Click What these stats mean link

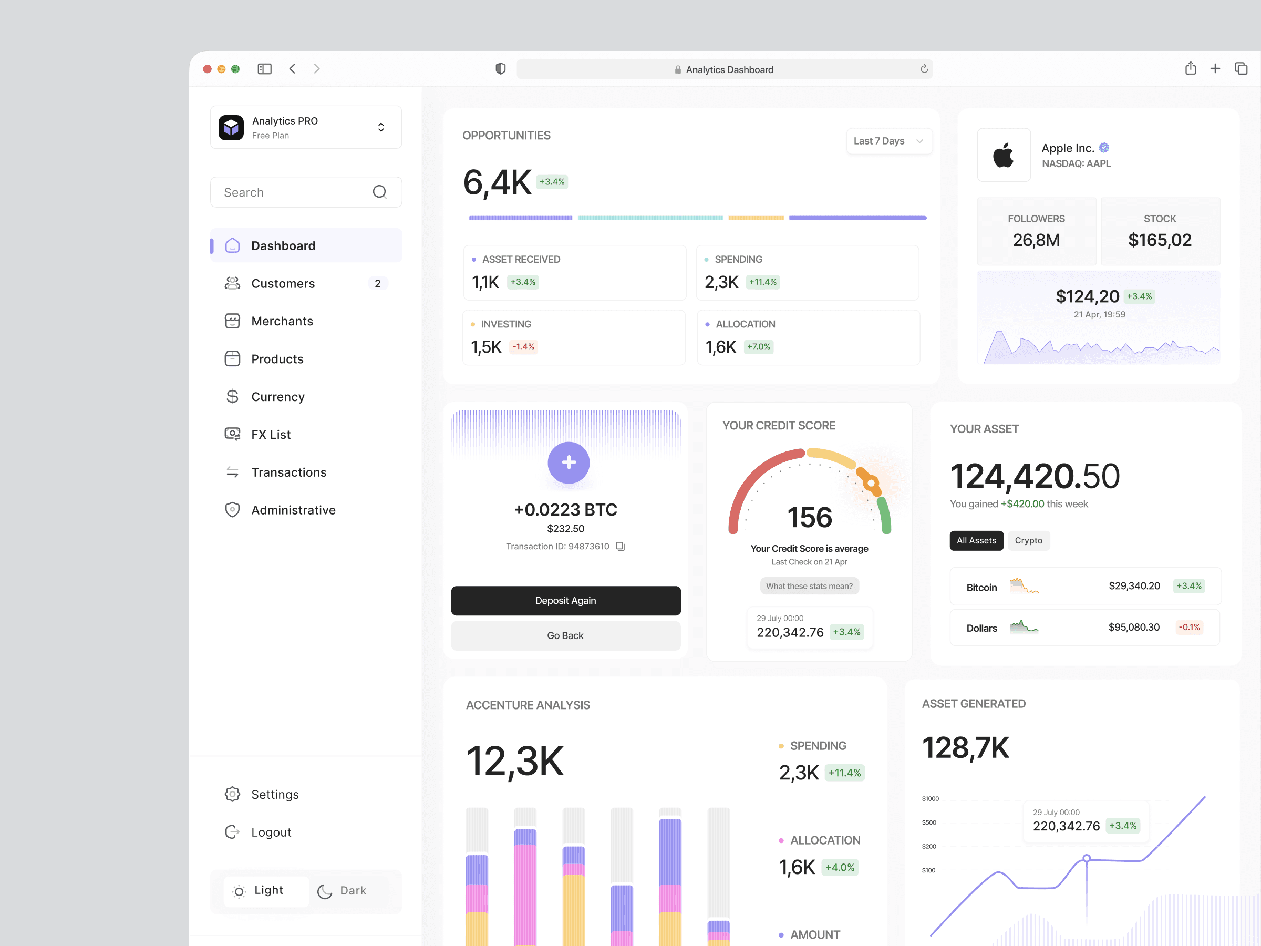[809, 586]
